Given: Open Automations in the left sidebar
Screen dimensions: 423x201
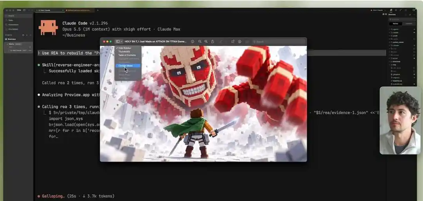Looking at the screenshot, I should pyautogui.click(x=18, y=25).
